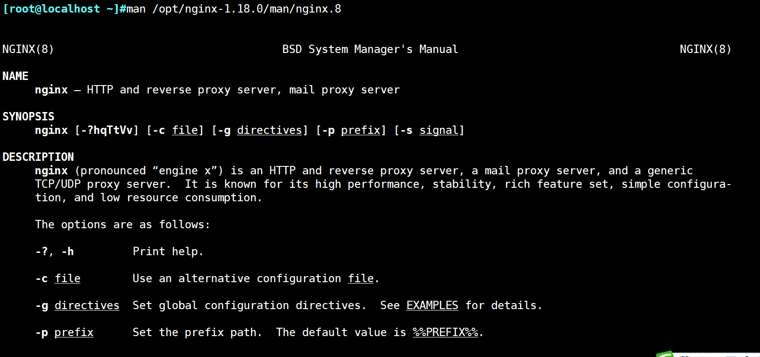Click the SYNOPSIS section heading
Image resolution: width=760 pixels, height=357 pixels.
pyautogui.click(x=28, y=117)
